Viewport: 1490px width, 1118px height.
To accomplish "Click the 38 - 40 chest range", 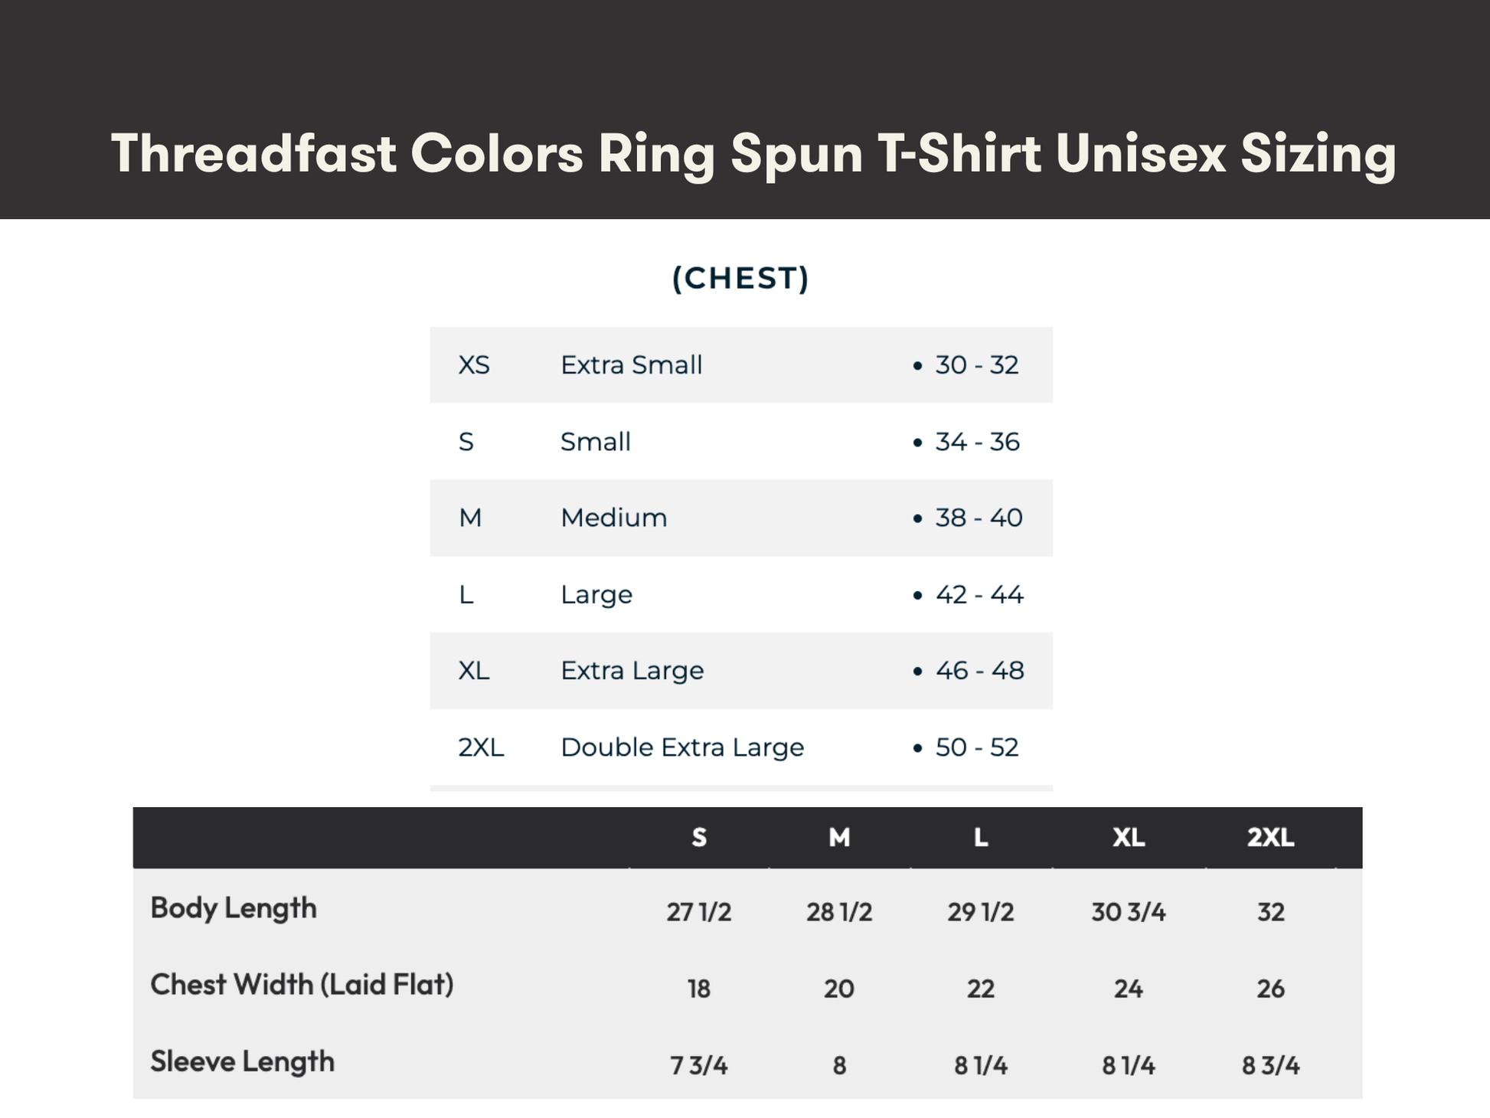I will point(978,518).
